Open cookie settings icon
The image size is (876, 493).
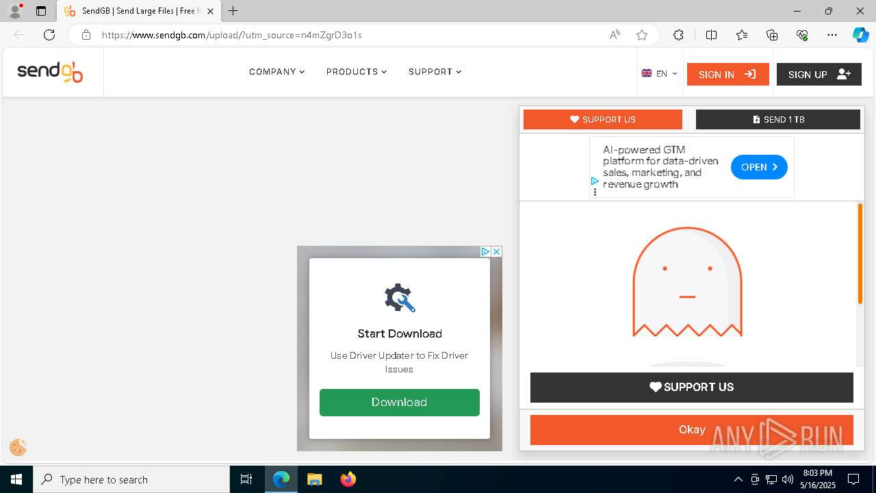click(18, 448)
